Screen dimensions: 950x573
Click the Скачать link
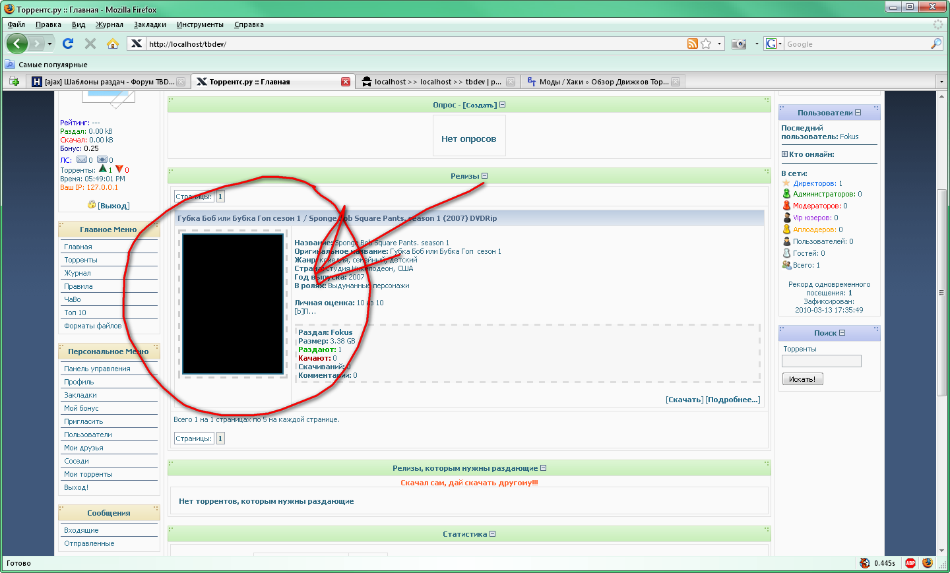click(684, 400)
